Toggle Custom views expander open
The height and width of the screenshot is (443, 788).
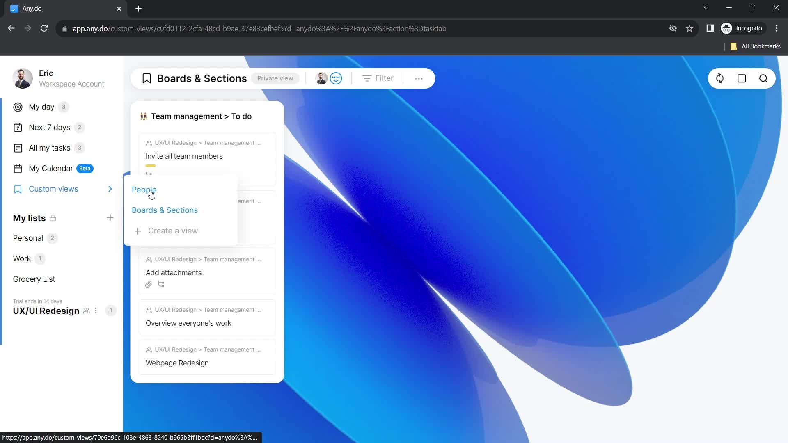coord(110,189)
